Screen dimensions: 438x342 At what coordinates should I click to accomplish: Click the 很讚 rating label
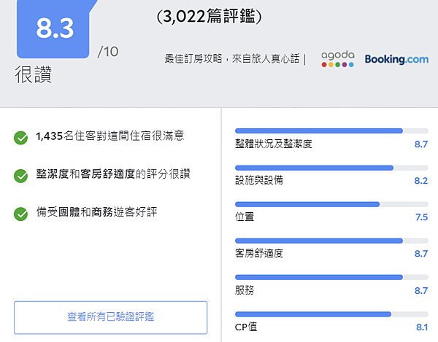tap(34, 75)
